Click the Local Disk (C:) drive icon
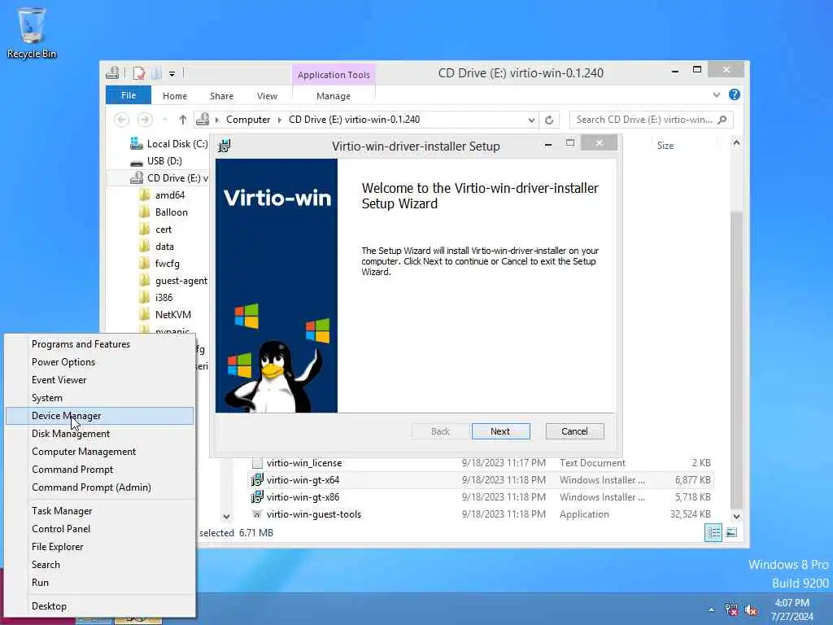The width and height of the screenshot is (833, 625). [137, 143]
